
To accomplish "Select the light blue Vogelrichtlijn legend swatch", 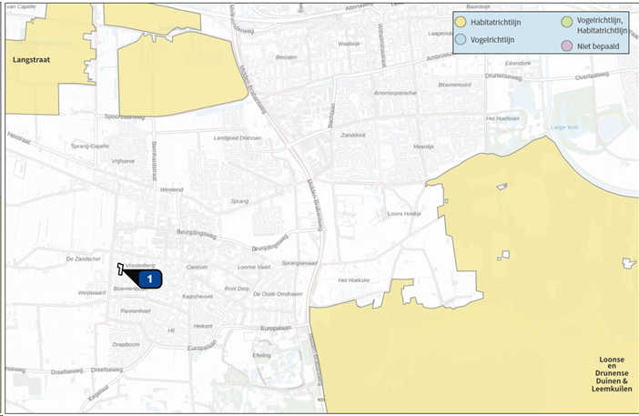I will coord(461,39).
